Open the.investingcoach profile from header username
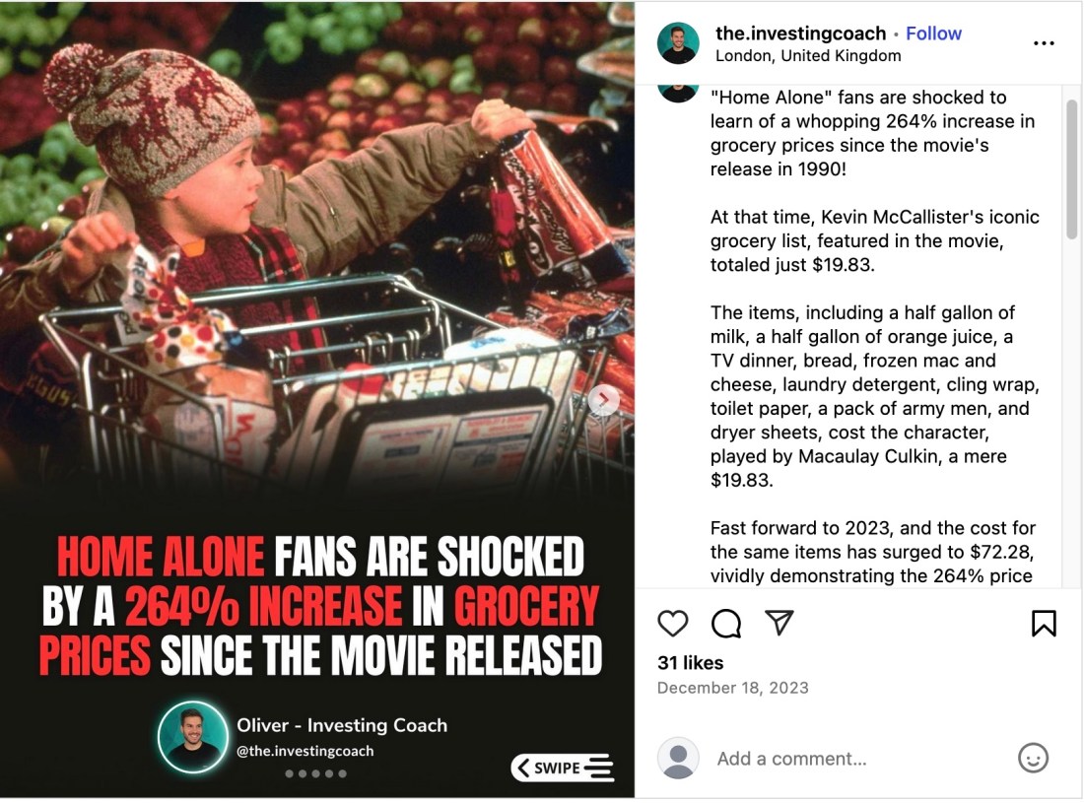 (x=800, y=33)
